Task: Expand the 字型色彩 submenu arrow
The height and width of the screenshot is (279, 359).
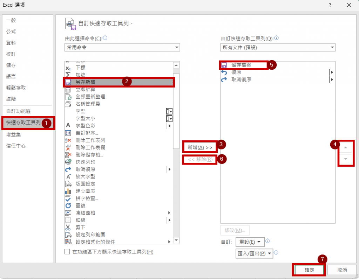Action: [169, 126]
